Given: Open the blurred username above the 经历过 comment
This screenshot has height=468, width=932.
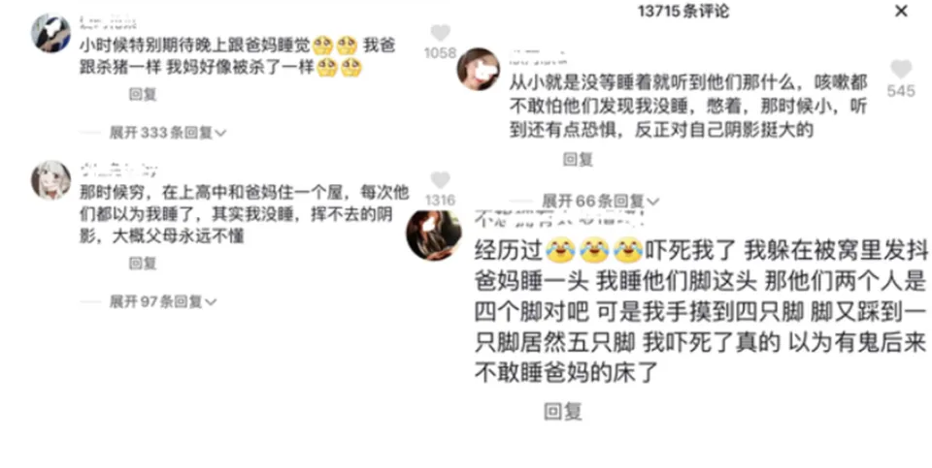Looking at the screenshot, I should (x=559, y=218).
